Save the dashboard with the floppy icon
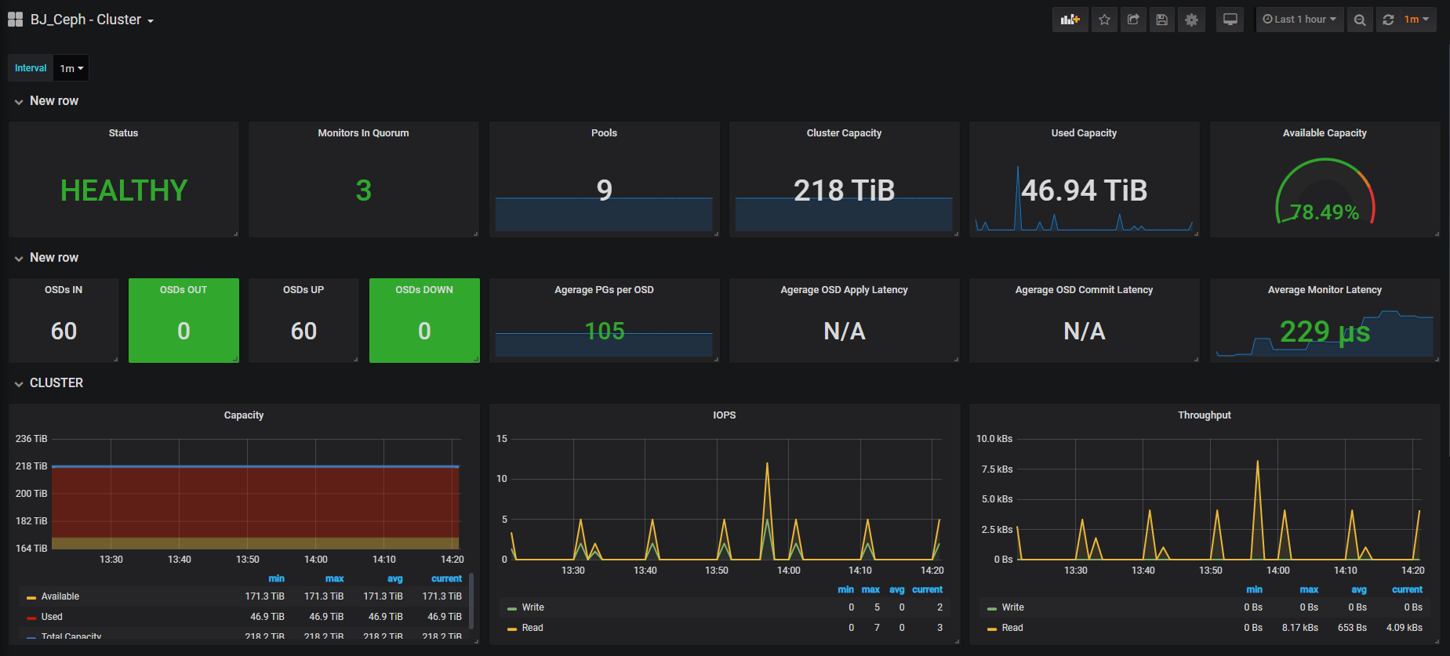This screenshot has width=1450, height=656. click(1162, 20)
